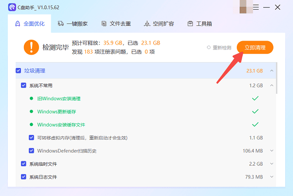Close the C盘助手 window
The height and width of the screenshot is (196, 293).
point(278,7)
